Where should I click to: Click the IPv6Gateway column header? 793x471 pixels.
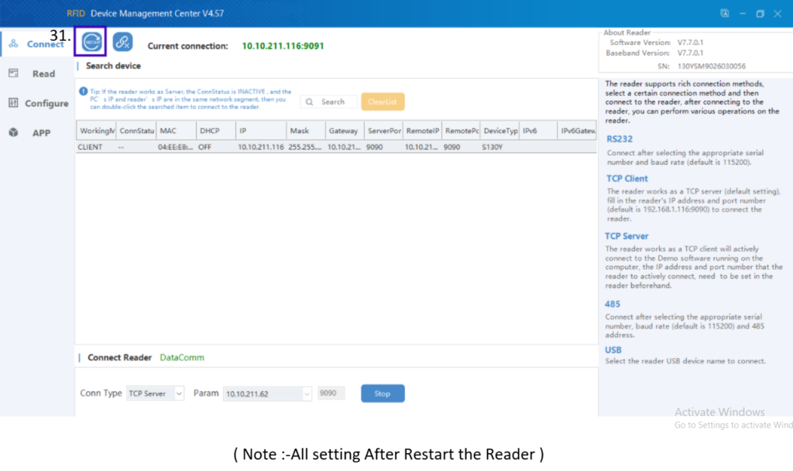[577, 131]
